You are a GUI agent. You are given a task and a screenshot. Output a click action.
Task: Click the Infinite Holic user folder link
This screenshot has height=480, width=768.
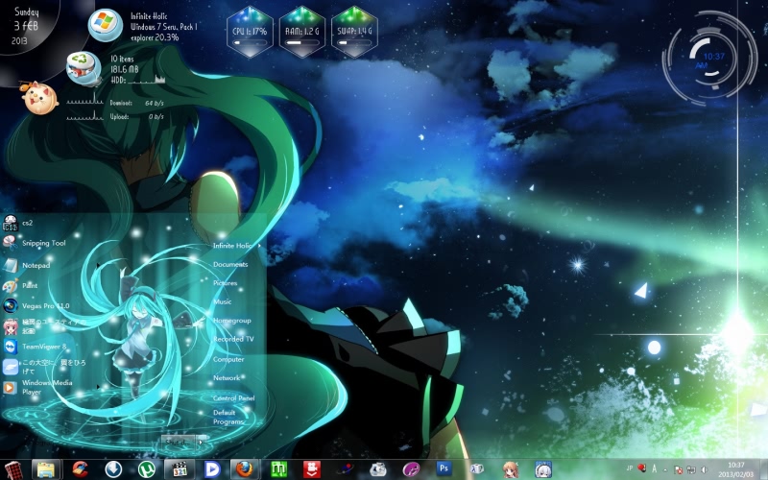coord(232,246)
